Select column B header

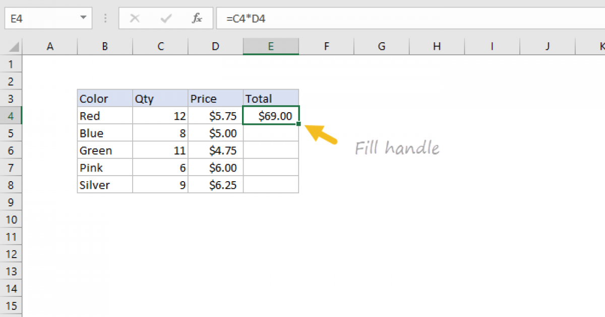click(x=105, y=47)
